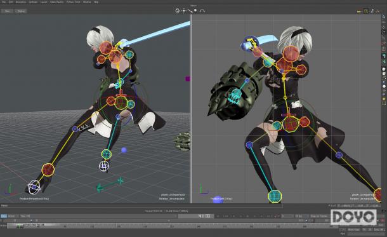
Task: Select the blue knee effector in the left viewport
Action: 75,129
